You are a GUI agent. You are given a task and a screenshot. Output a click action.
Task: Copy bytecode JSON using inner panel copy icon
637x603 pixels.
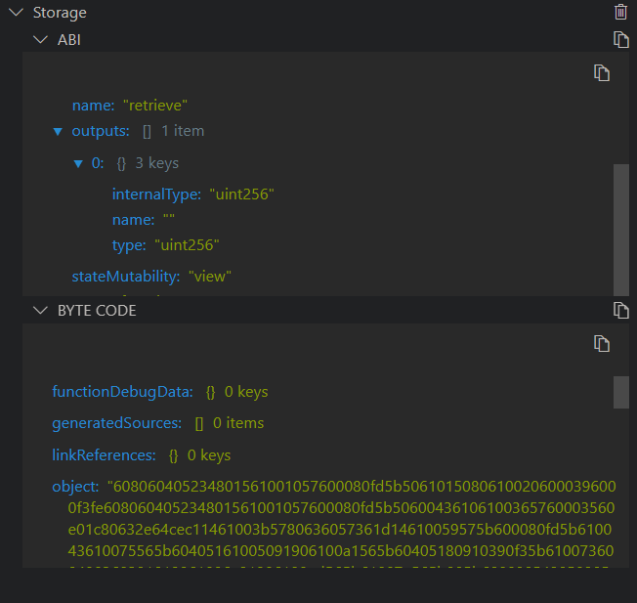[x=603, y=344]
